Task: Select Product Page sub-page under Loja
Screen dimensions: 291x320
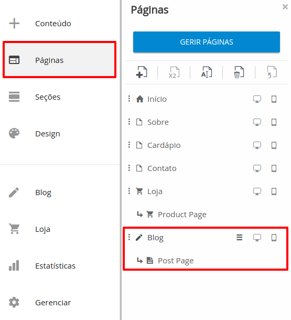Action: (x=182, y=215)
